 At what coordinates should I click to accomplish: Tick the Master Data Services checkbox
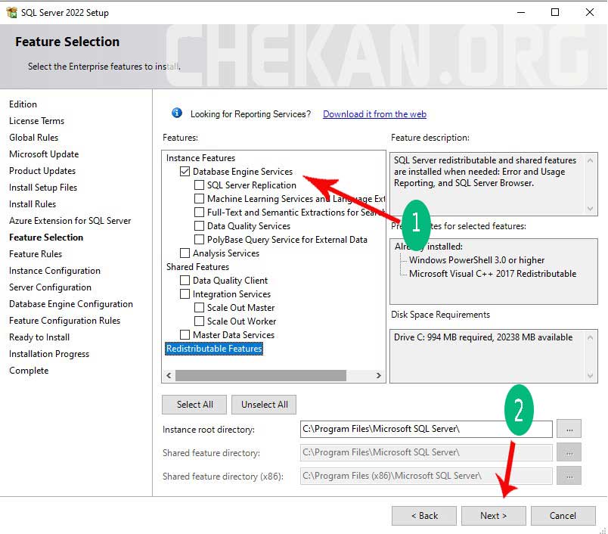(185, 334)
